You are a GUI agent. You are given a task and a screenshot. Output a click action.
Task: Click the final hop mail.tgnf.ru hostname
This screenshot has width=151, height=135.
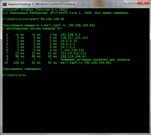(71, 63)
